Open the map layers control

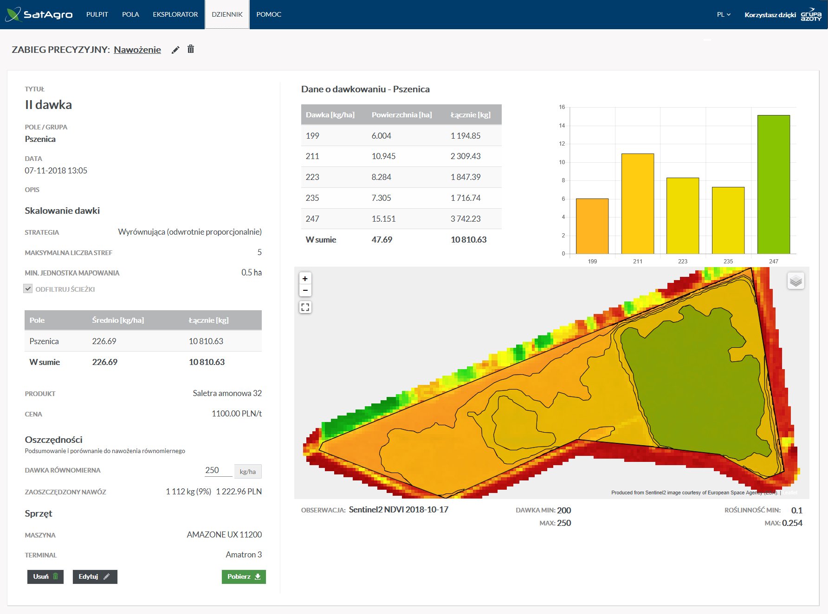(796, 281)
